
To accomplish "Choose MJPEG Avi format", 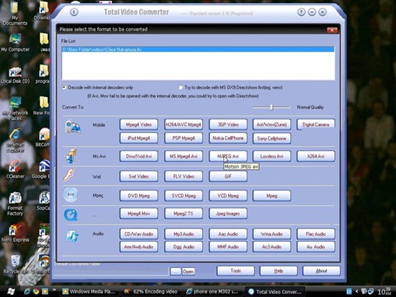I will click(x=228, y=156).
